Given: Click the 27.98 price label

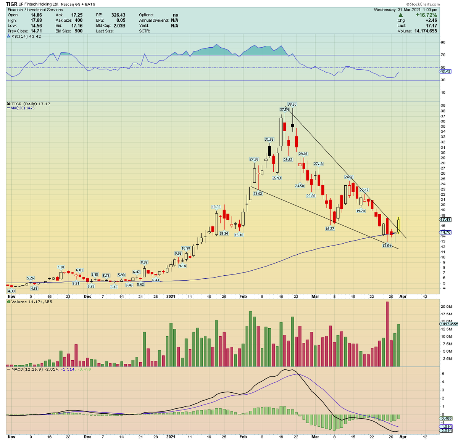Looking at the screenshot, I should (254, 159).
